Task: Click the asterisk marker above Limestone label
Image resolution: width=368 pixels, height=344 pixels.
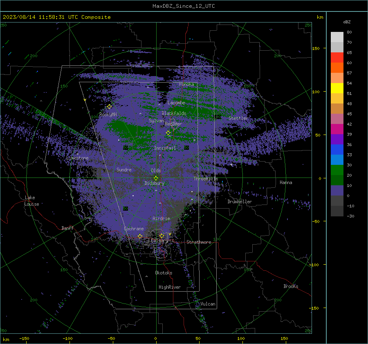Action: point(77,154)
